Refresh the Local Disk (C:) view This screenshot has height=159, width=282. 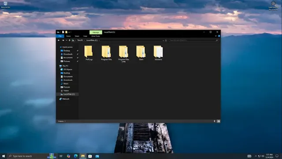tap(166, 40)
